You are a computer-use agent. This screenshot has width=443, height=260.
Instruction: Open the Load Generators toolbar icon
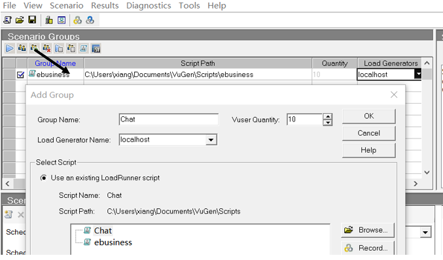[x=49, y=20]
